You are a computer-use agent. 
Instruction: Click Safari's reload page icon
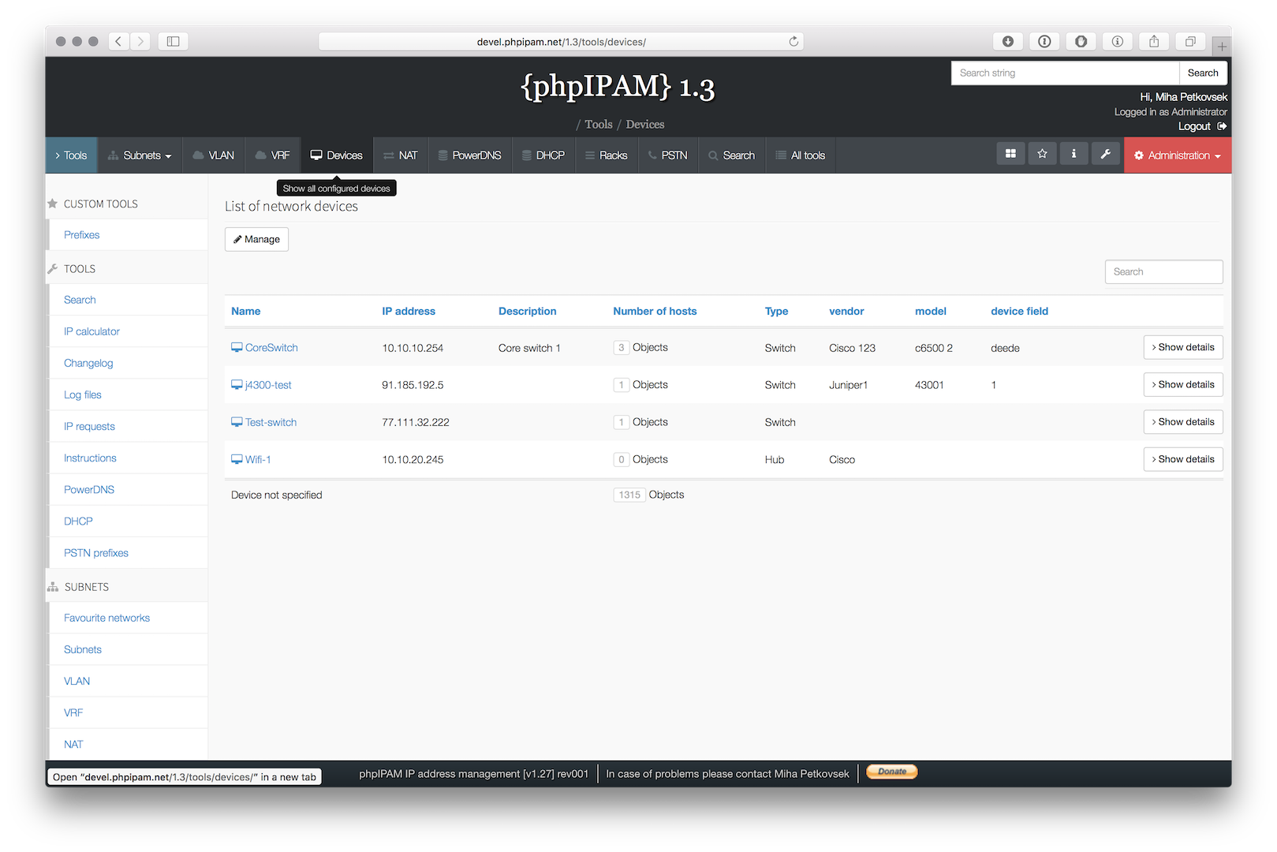point(793,41)
